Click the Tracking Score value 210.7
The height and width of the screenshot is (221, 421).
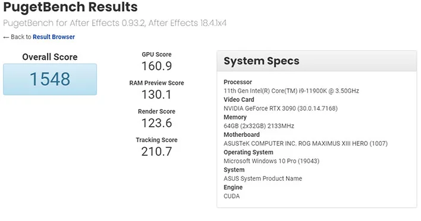coord(156,152)
